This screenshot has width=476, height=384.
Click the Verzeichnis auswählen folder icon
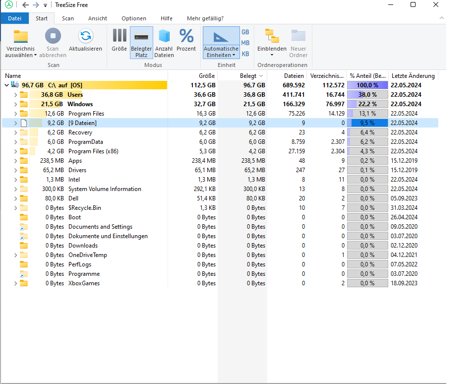[x=21, y=36]
